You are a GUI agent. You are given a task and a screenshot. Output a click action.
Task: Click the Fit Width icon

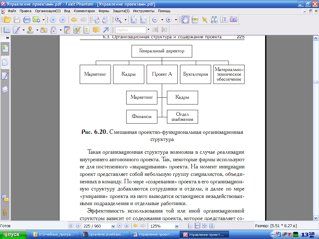coord(143,20)
